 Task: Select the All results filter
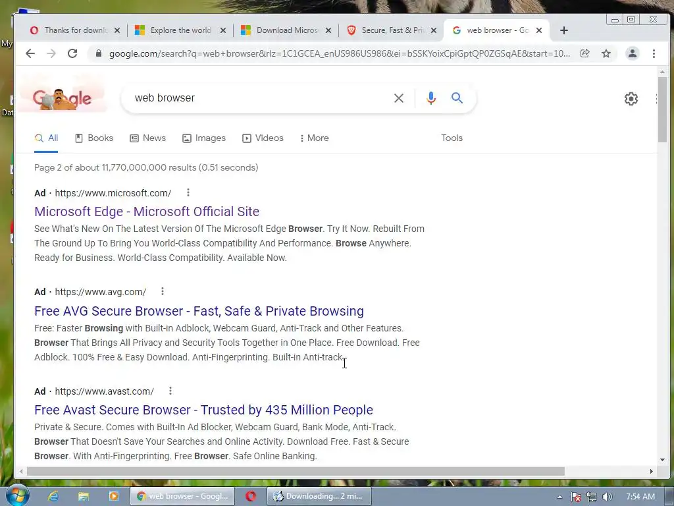pyautogui.click(x=46, y=138)
